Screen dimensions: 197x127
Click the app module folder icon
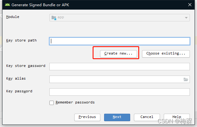53,18
